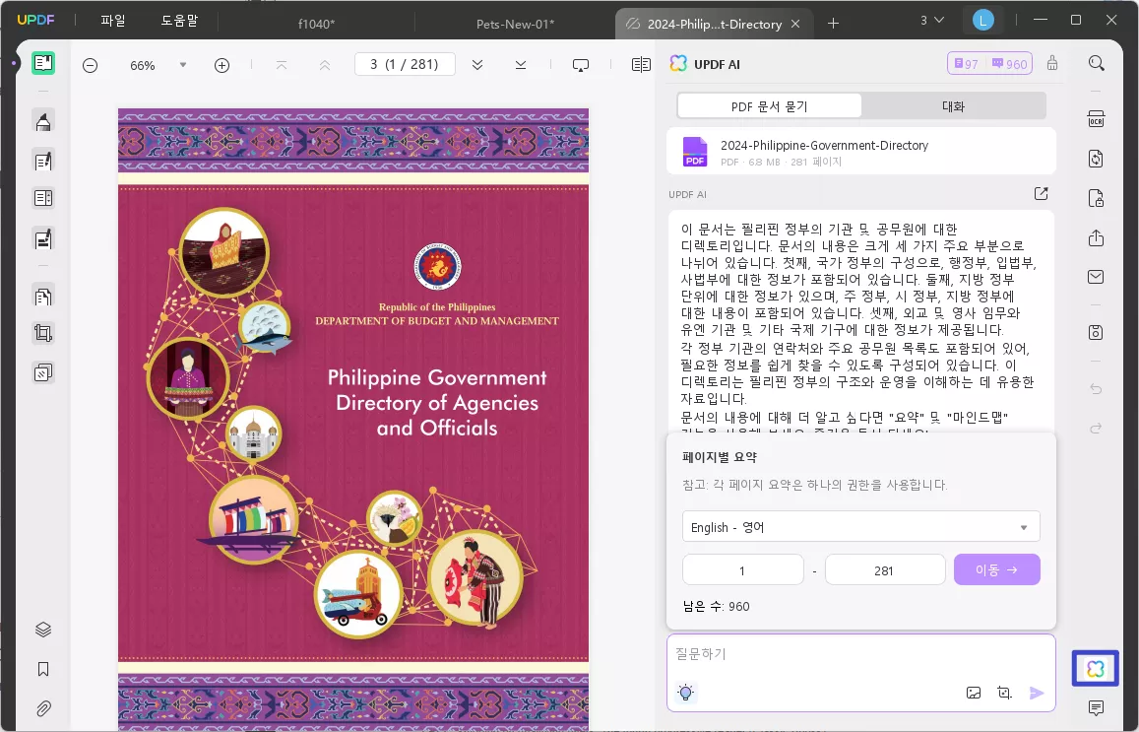Open the Convert PDF export tool

tap(1096, 159)
